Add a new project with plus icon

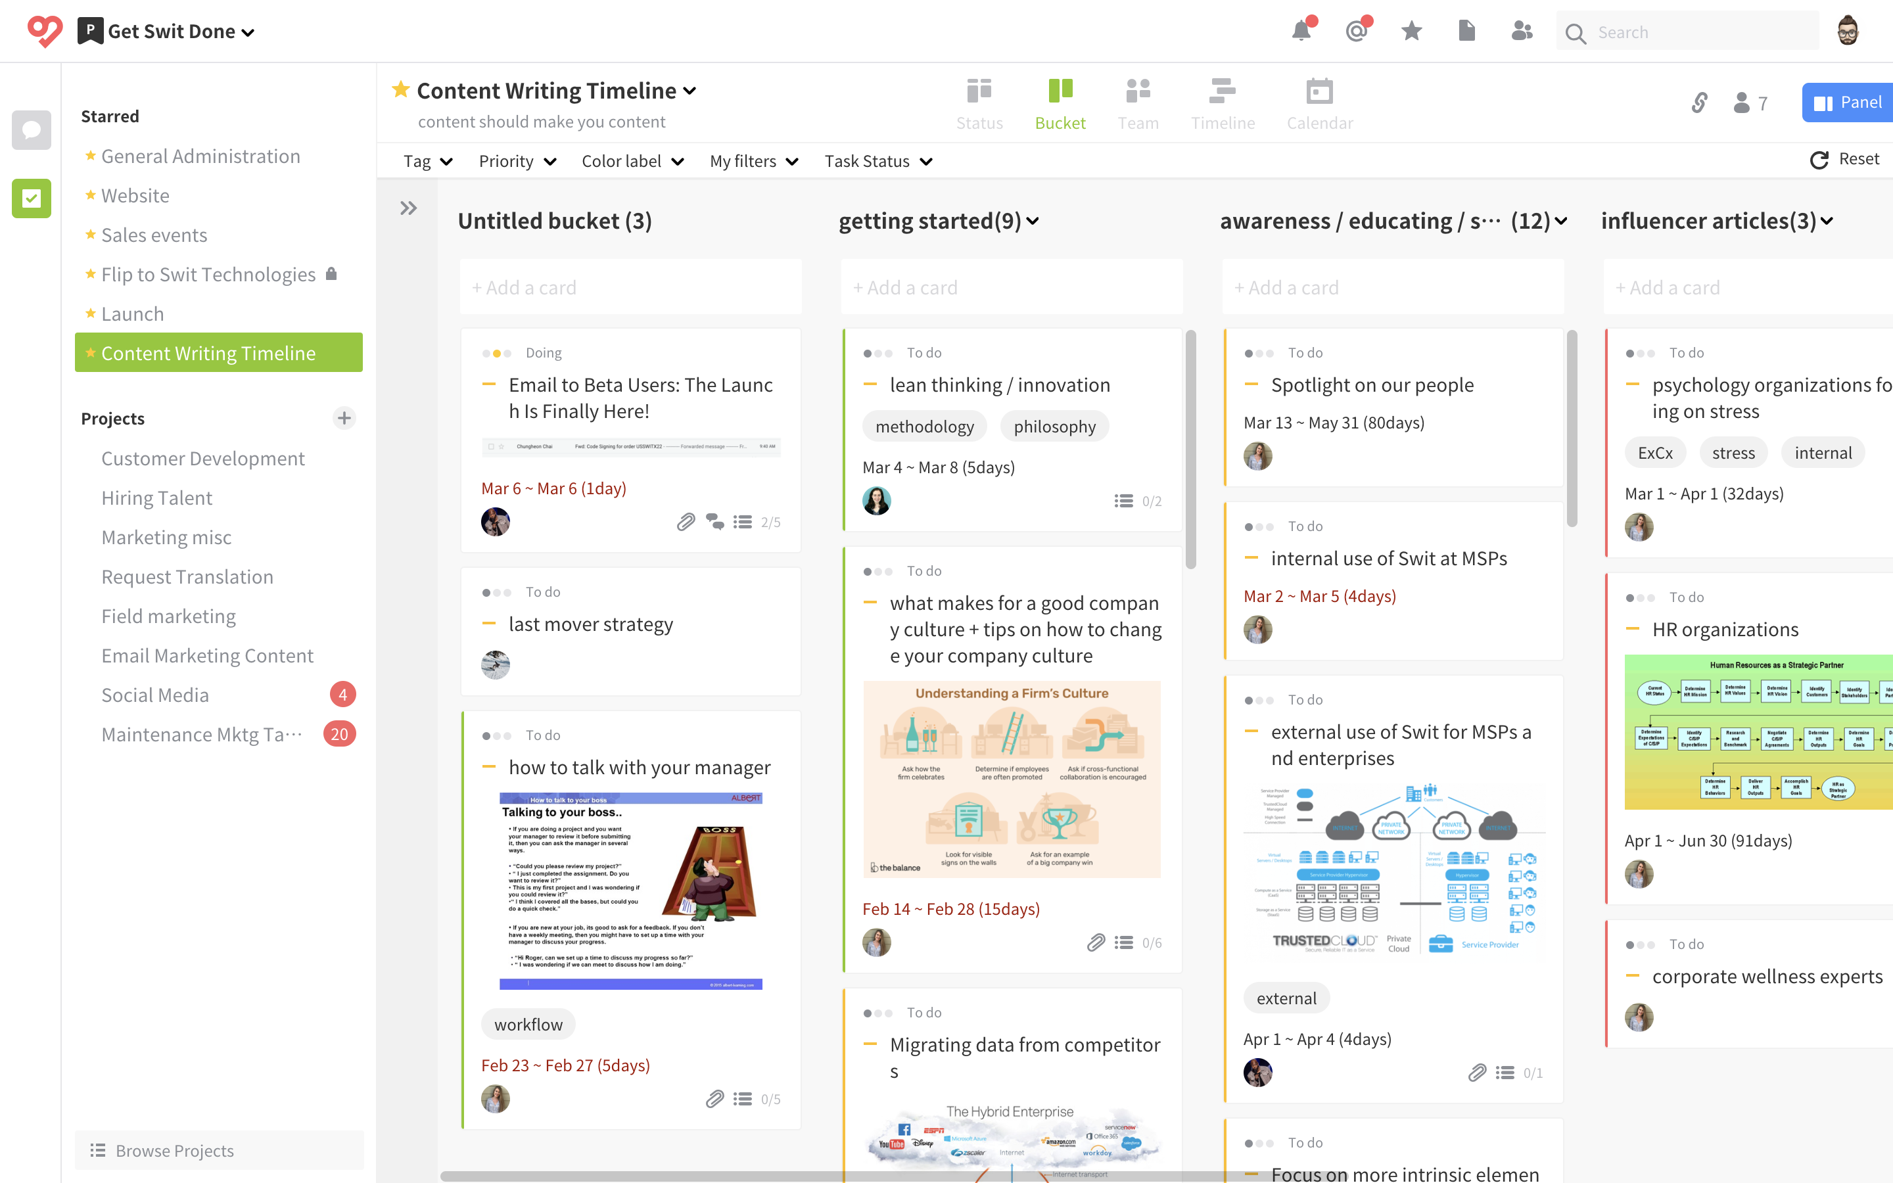[344, 418]
